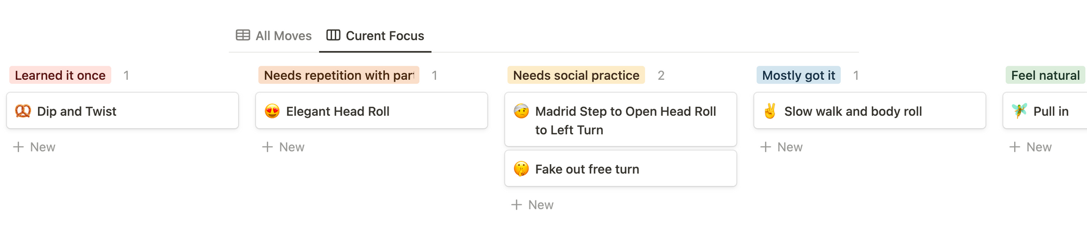This screenshot has width=1087, height=225.
Task: Open the Slow walk and body roll card
Action: [870, 111]
